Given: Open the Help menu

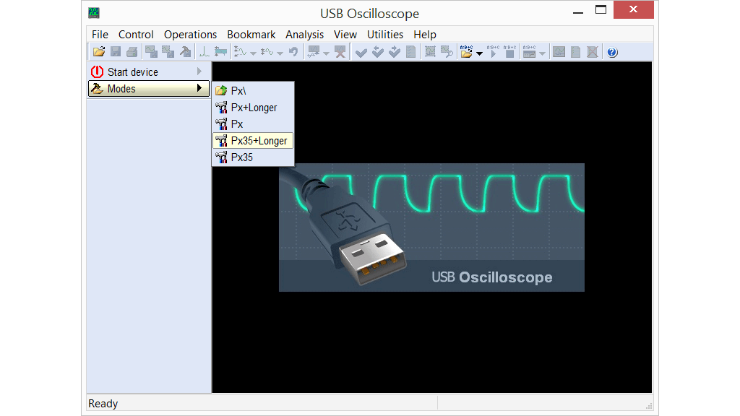Looking at the screenshot, I should coord(425,35).
